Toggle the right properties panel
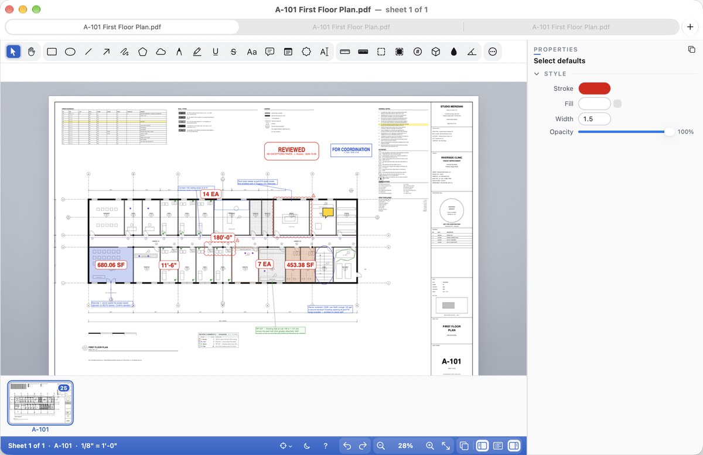 click(x=514, y=446)
